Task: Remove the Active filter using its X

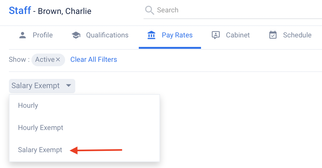Action: coord(58,60)
